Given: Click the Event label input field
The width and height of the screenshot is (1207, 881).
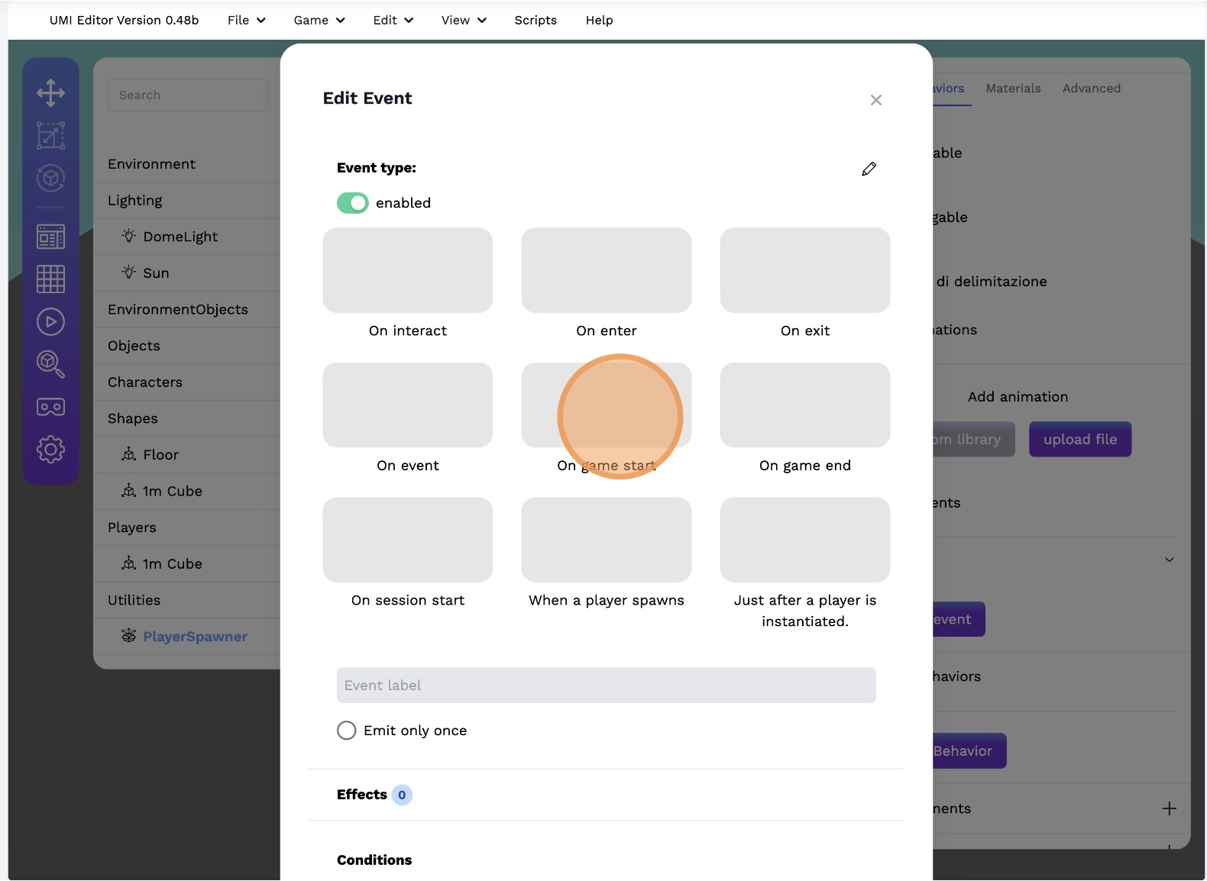Looking at the screenshot, I should click(606, 686).
